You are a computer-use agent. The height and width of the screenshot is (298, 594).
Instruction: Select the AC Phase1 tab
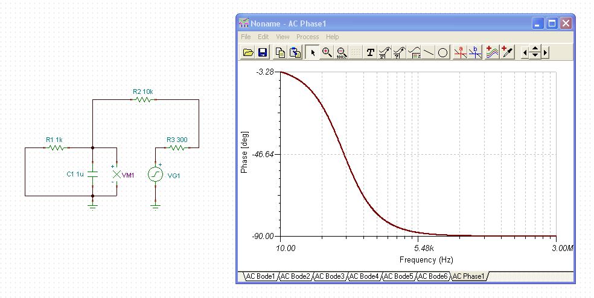(x=469, y=276)
